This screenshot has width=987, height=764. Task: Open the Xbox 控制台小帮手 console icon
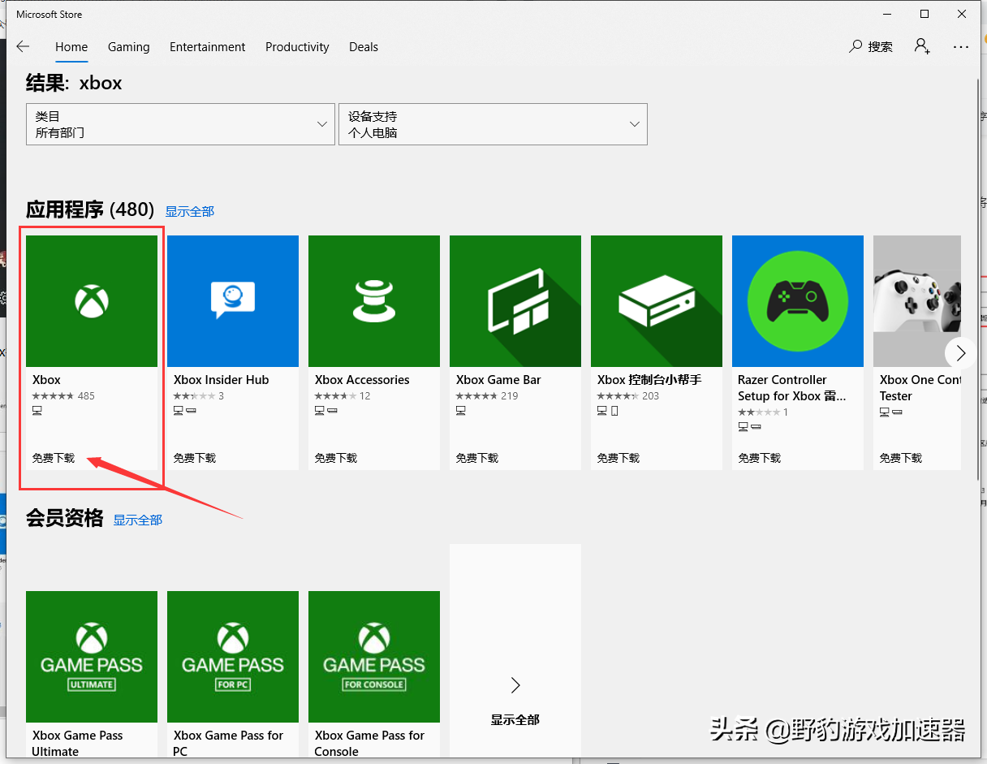pyautogui.click(x=657, y=301)
